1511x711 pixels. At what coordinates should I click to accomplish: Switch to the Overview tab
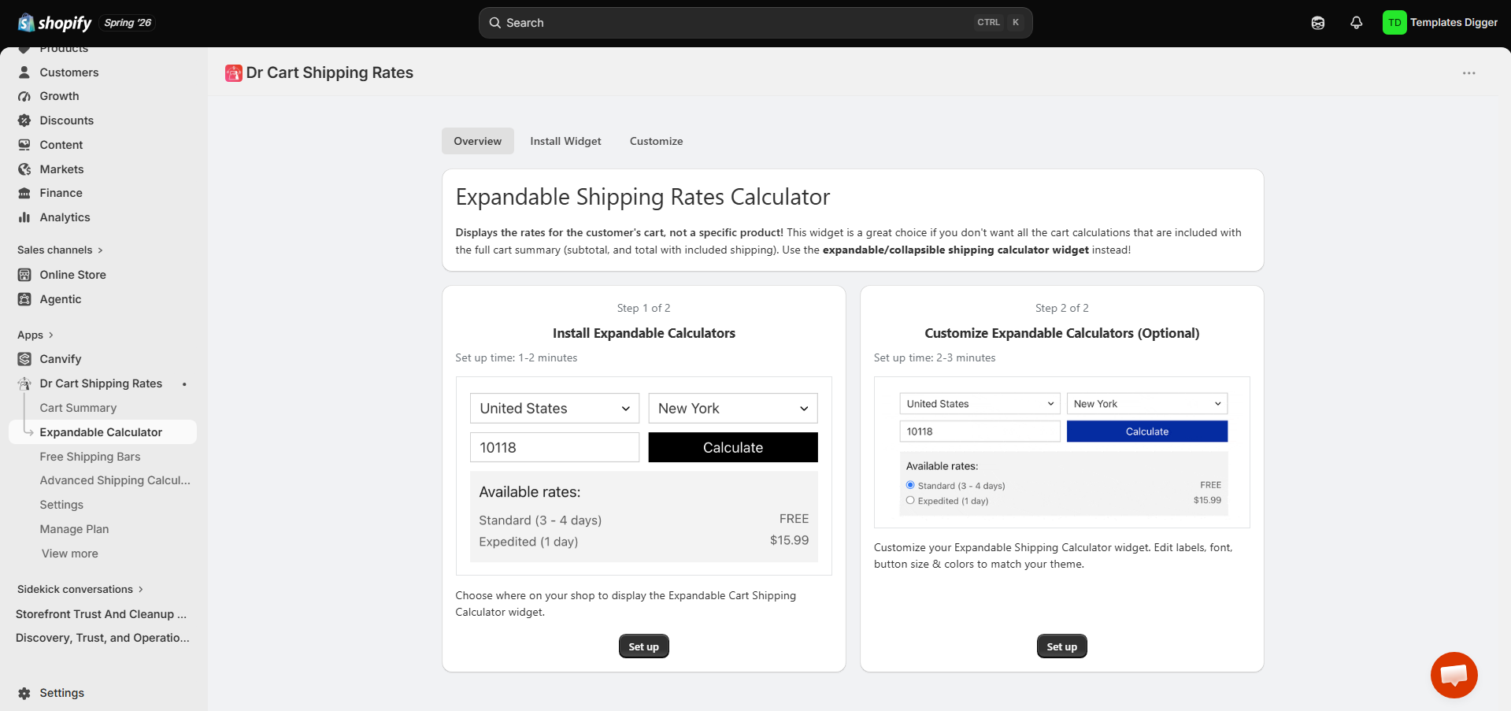coord(478,141)
